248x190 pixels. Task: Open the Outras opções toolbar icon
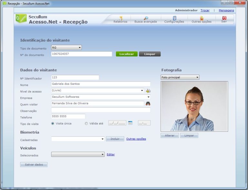201,18
